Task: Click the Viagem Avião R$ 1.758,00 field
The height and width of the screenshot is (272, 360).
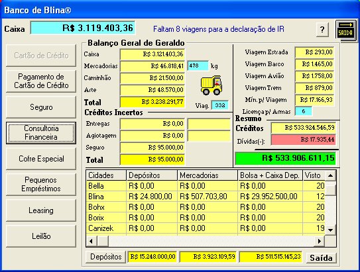Action: click(x=314, y=76)
